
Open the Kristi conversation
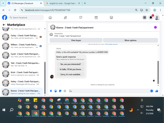(x=22, y=73)
